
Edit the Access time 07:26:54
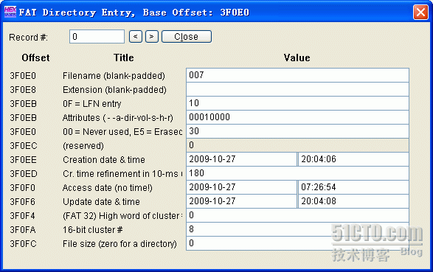click(x=353, y=187)
